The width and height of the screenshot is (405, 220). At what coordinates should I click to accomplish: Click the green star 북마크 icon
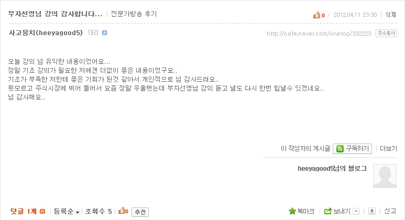(292, 211)
